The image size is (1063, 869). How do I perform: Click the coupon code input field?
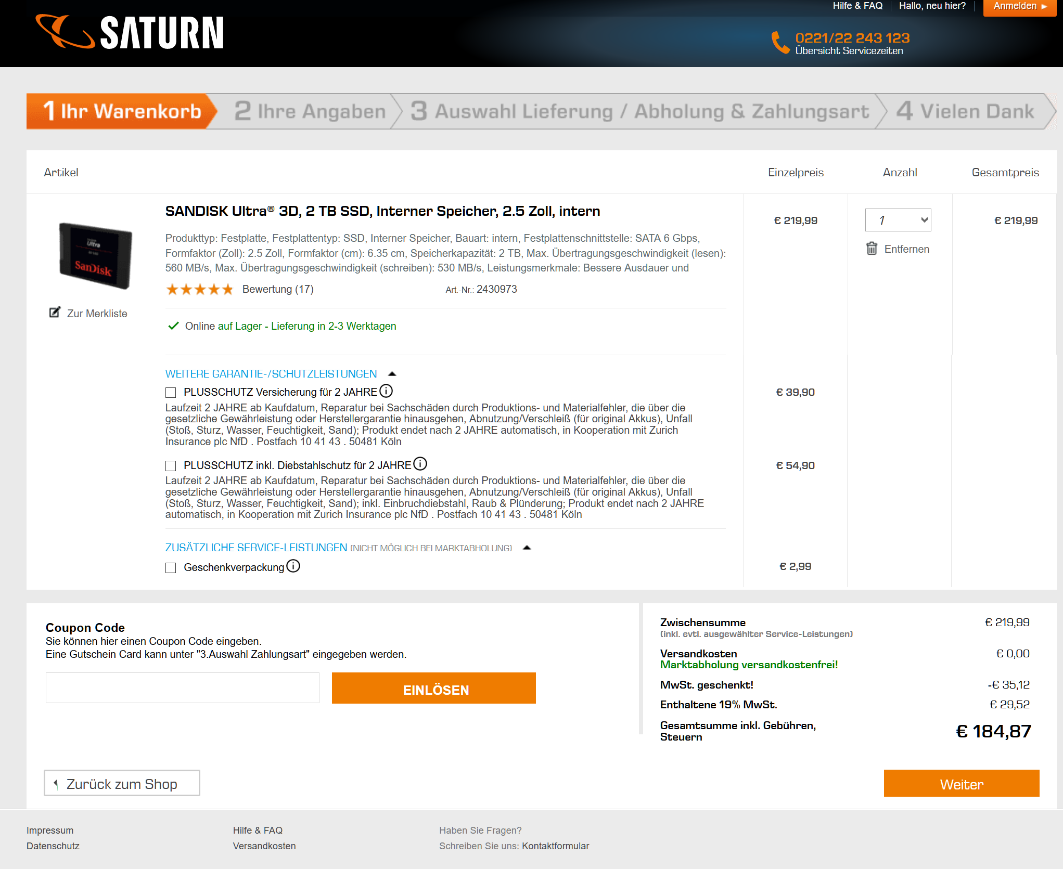coord(182,688)
